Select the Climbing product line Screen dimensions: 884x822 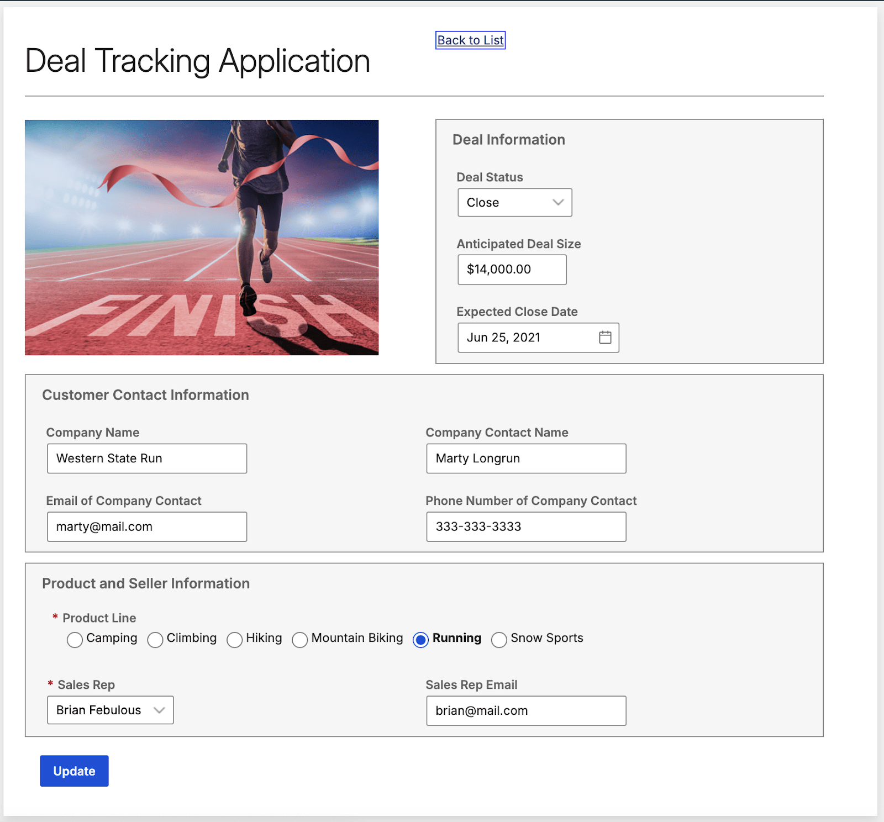155,640
